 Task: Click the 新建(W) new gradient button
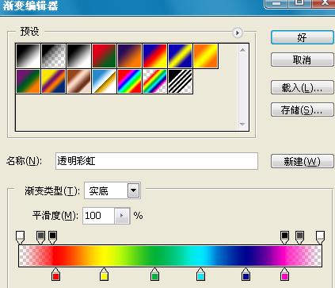click(303, 161)
